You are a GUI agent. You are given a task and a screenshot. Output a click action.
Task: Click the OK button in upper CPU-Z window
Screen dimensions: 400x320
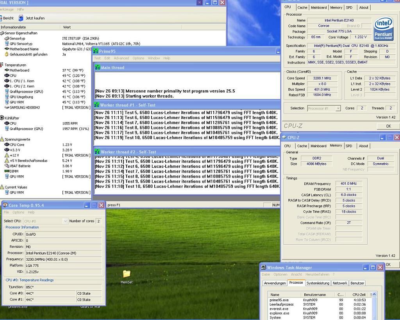(388, 126)
